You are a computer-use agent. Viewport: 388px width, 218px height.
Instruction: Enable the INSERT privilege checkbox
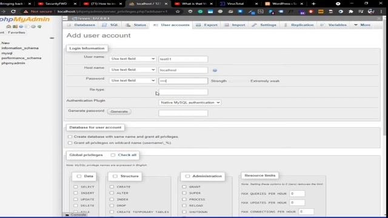(76, 193)
